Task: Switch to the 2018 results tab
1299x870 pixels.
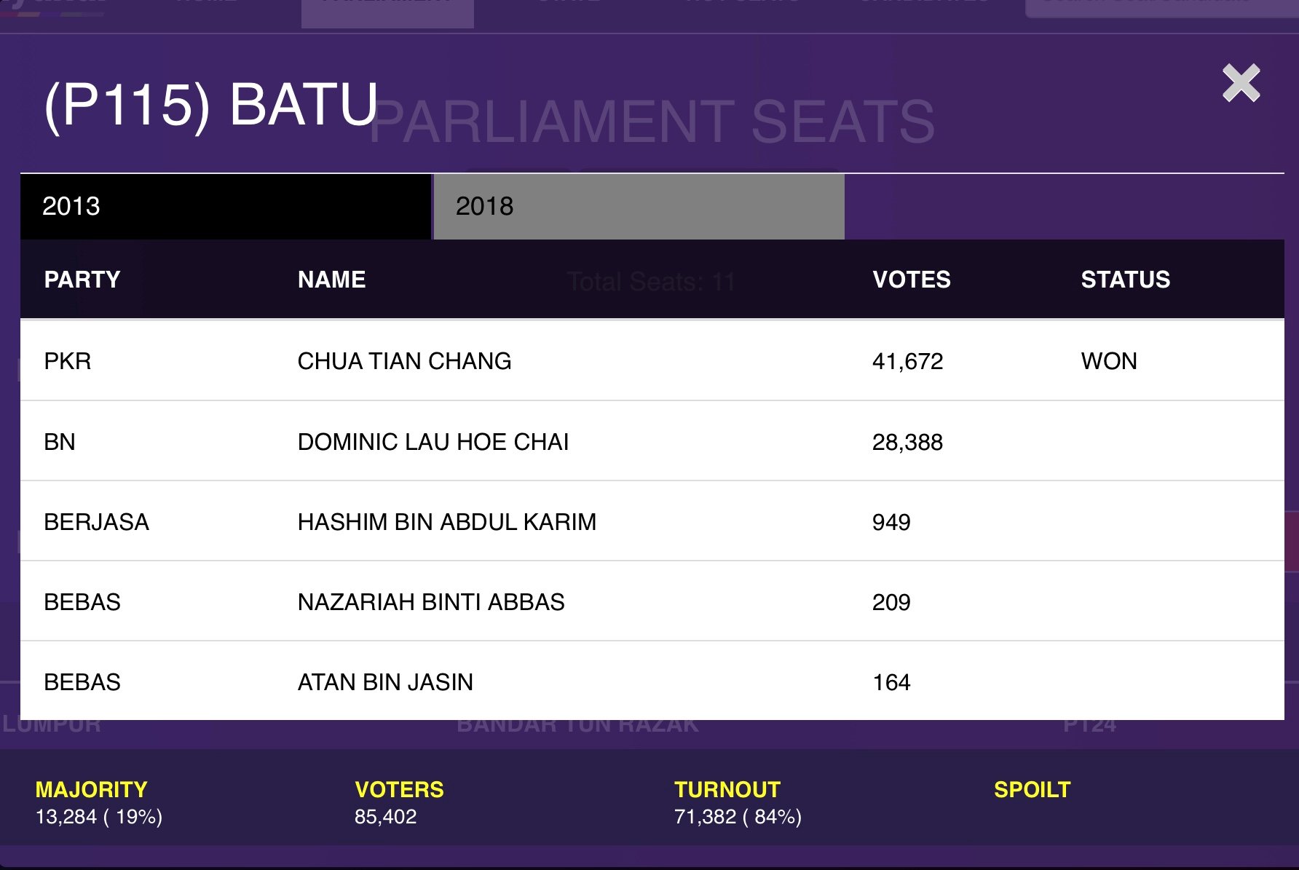Action: [639, 207]
